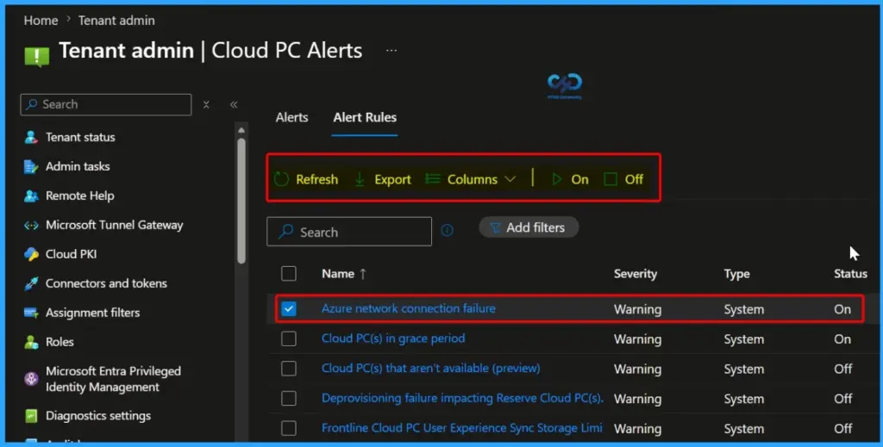Viewport: 883px width, 447px height.
Task: Click the Add filters button
Action: click(529, 227)
